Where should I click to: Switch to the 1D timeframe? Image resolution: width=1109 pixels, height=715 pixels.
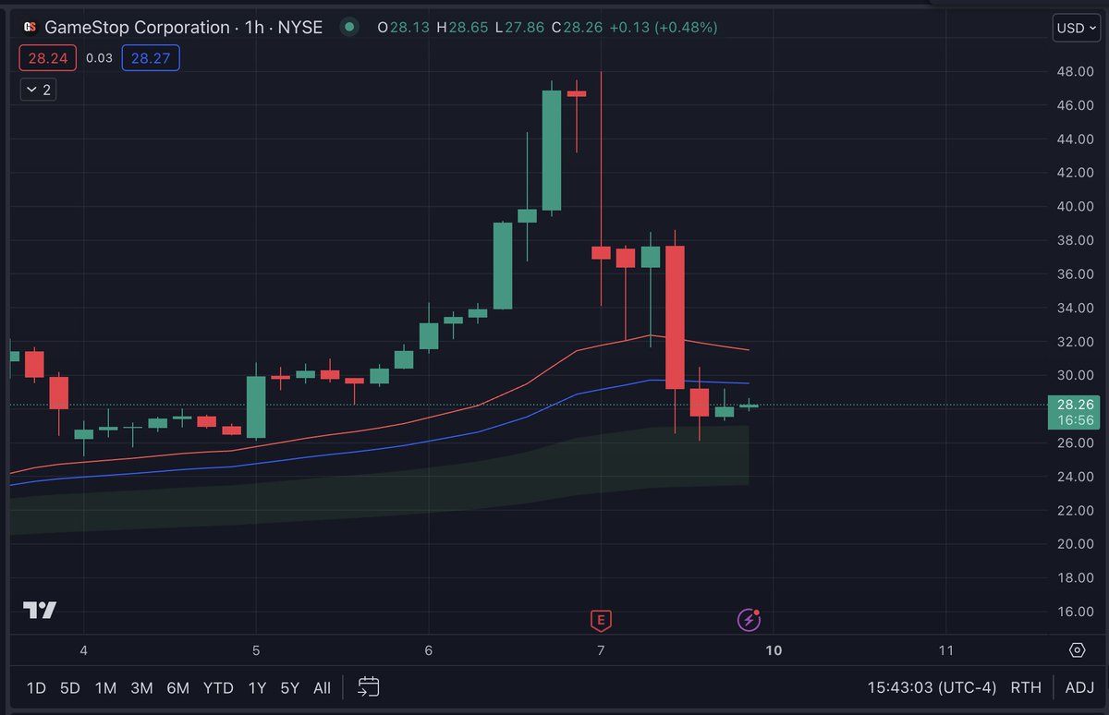point(35,687)
